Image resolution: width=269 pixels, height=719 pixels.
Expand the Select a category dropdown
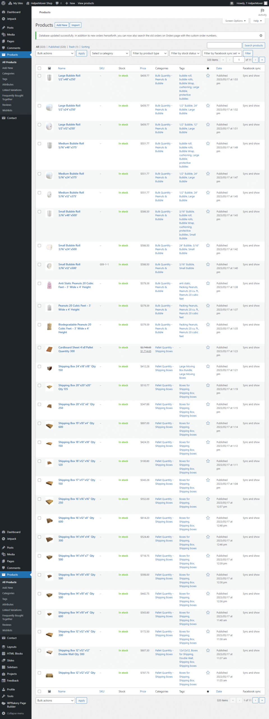coord(110,53)
